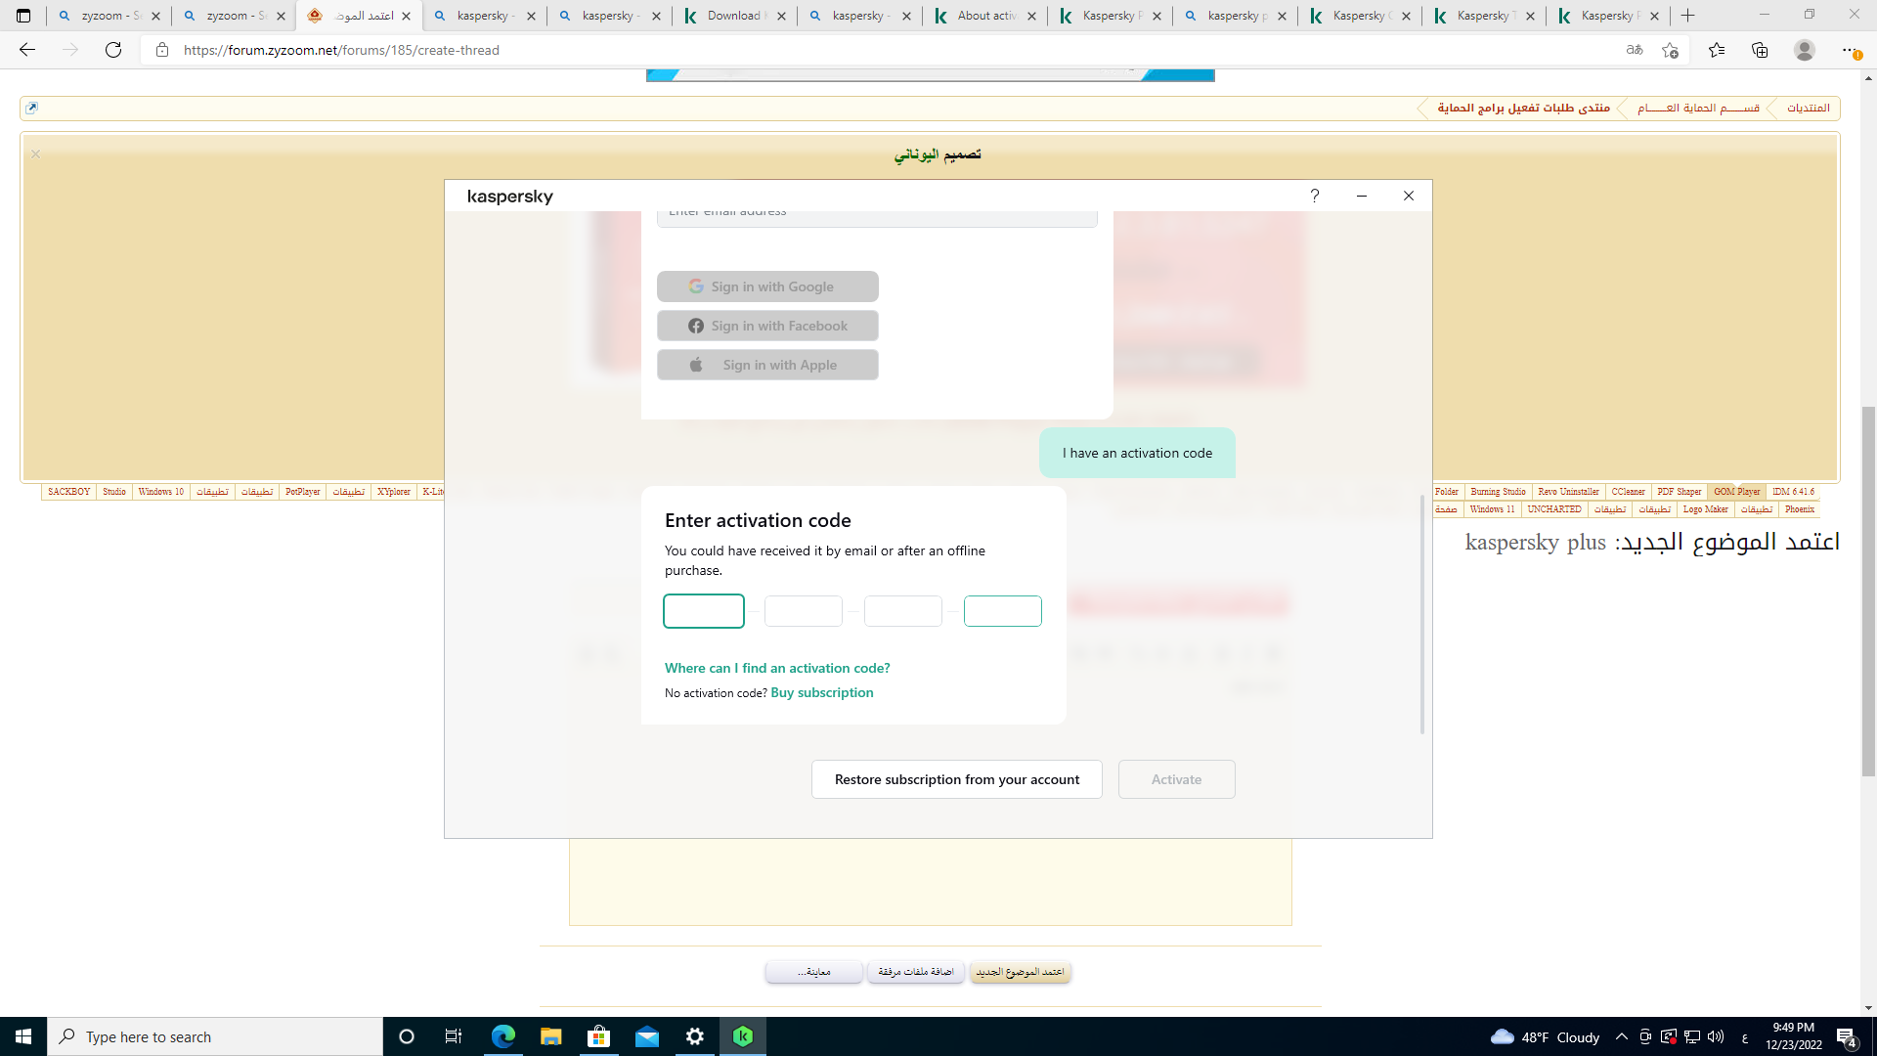Open the XYplorer tag link
1877x1056 pixels.
coord(393,492)
